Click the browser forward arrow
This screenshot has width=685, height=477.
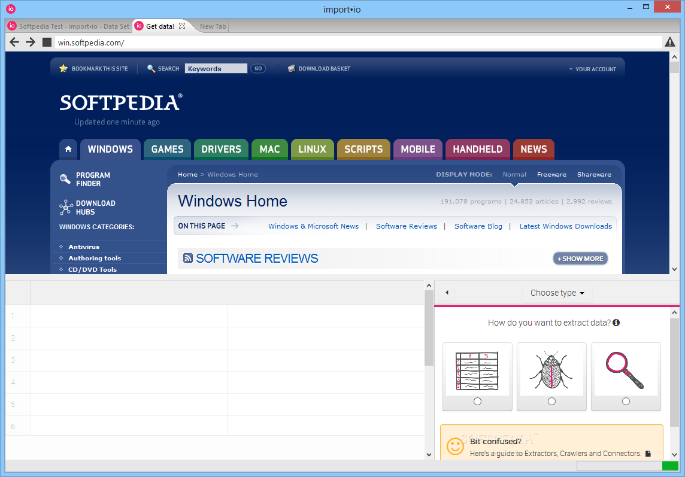coord(31,42)
